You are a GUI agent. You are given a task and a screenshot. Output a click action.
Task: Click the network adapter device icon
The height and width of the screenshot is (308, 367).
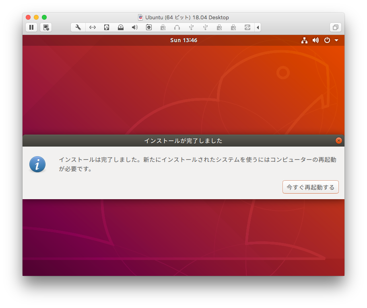tap(93, 27)
